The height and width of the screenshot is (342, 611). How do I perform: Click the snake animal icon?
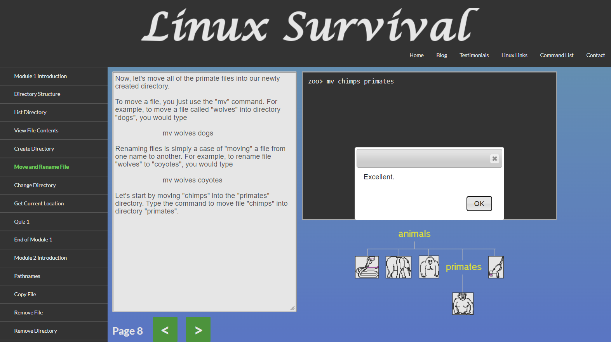pyautogui.click(x=367, y=267)
